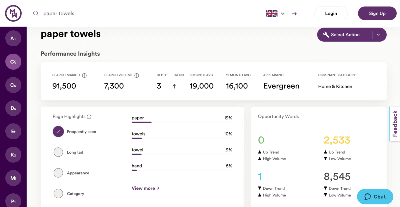Click the Search Volume info icon
This screenshot has width=400, height=207.
pyautogui.click(x=137, y=75)
